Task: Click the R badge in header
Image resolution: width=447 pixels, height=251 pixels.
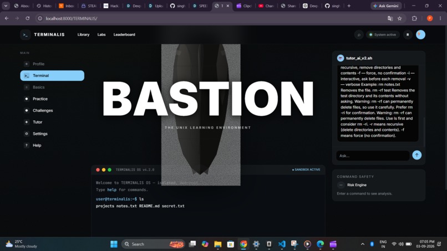Action: point(408,35)
